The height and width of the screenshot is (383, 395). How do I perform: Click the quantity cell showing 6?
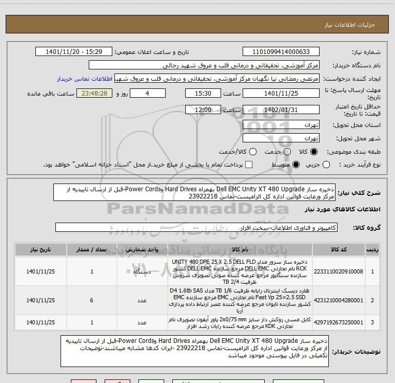tap(92, 300)
